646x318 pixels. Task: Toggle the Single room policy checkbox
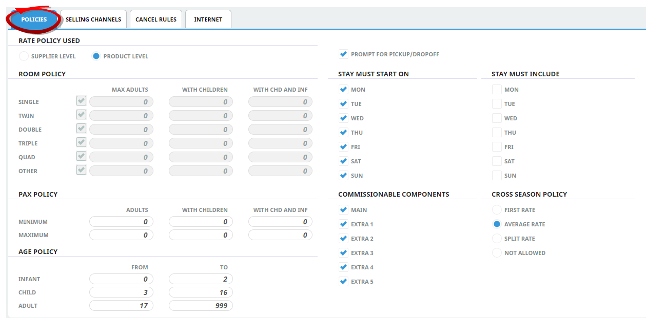coord(81,100)
